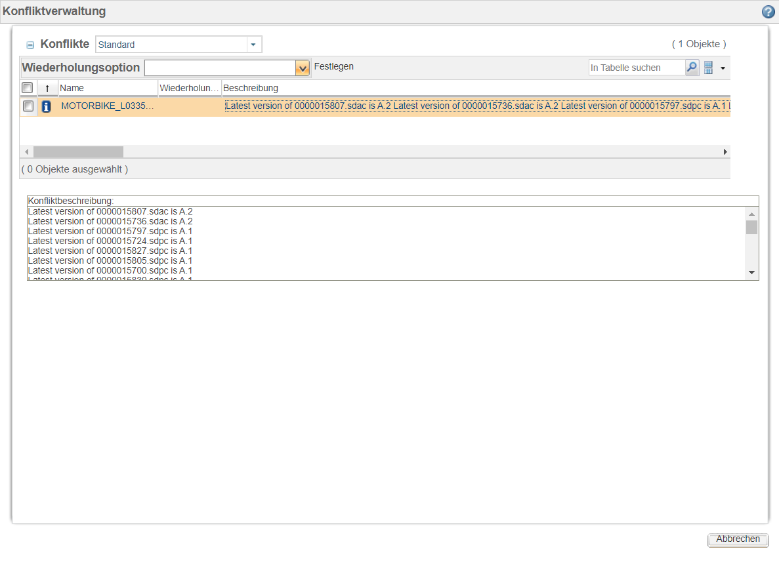Click the line 0000015827.sdpc is A.1
Screen dimensions: 779x574
click(110, 251)
